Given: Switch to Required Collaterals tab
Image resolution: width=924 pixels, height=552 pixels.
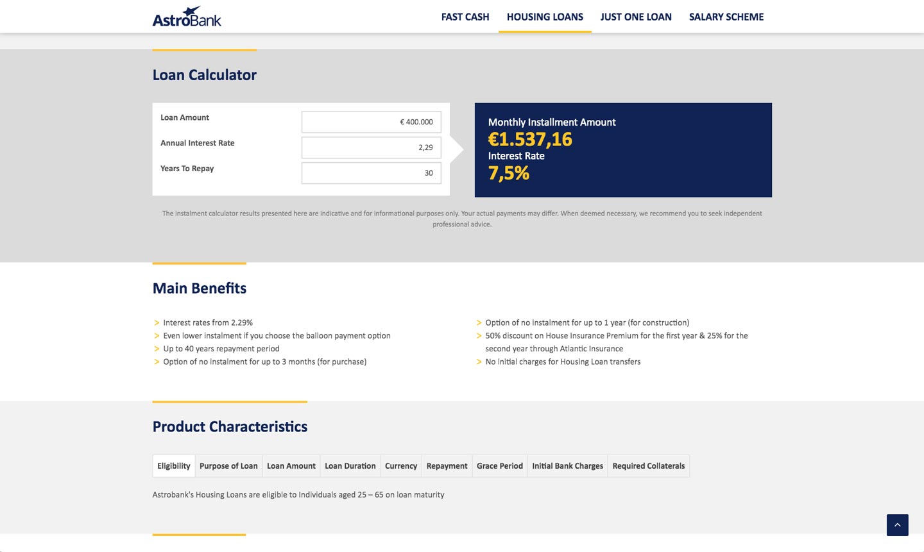Looking at the screenshot, I should coord(649,466).
